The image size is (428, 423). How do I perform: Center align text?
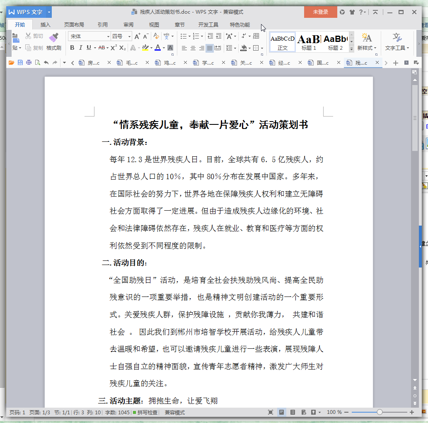pyautogui.click(x=193, y=48)
